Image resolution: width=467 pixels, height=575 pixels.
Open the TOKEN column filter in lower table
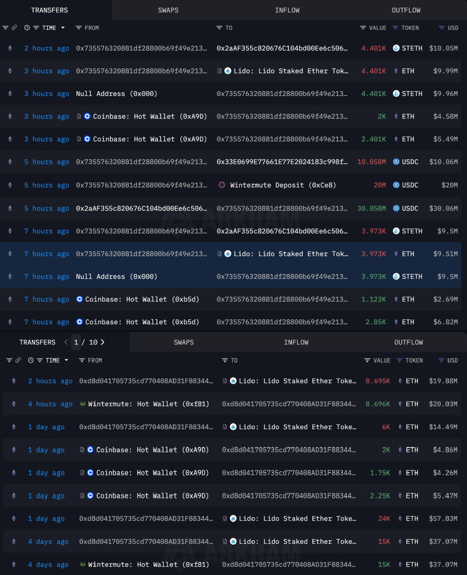[400, 360]
